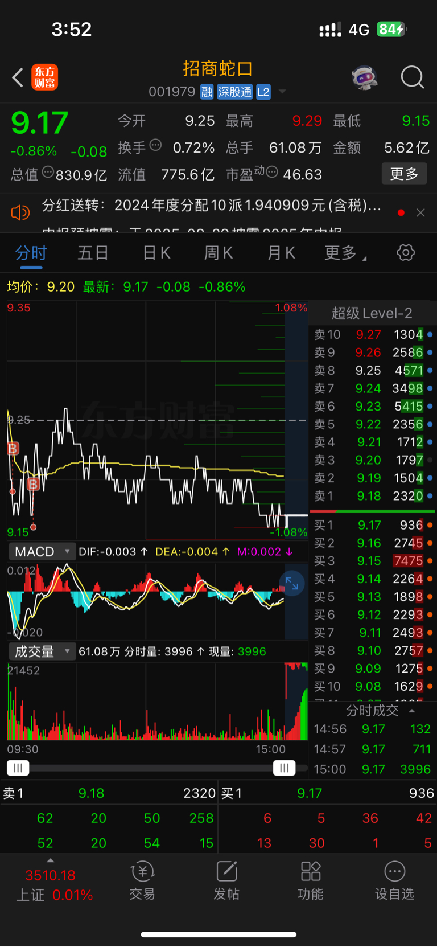The width and height of the screenshot is (437, 947).
Task: Click the right time range slider handle
Action: (x=284, y=768)
